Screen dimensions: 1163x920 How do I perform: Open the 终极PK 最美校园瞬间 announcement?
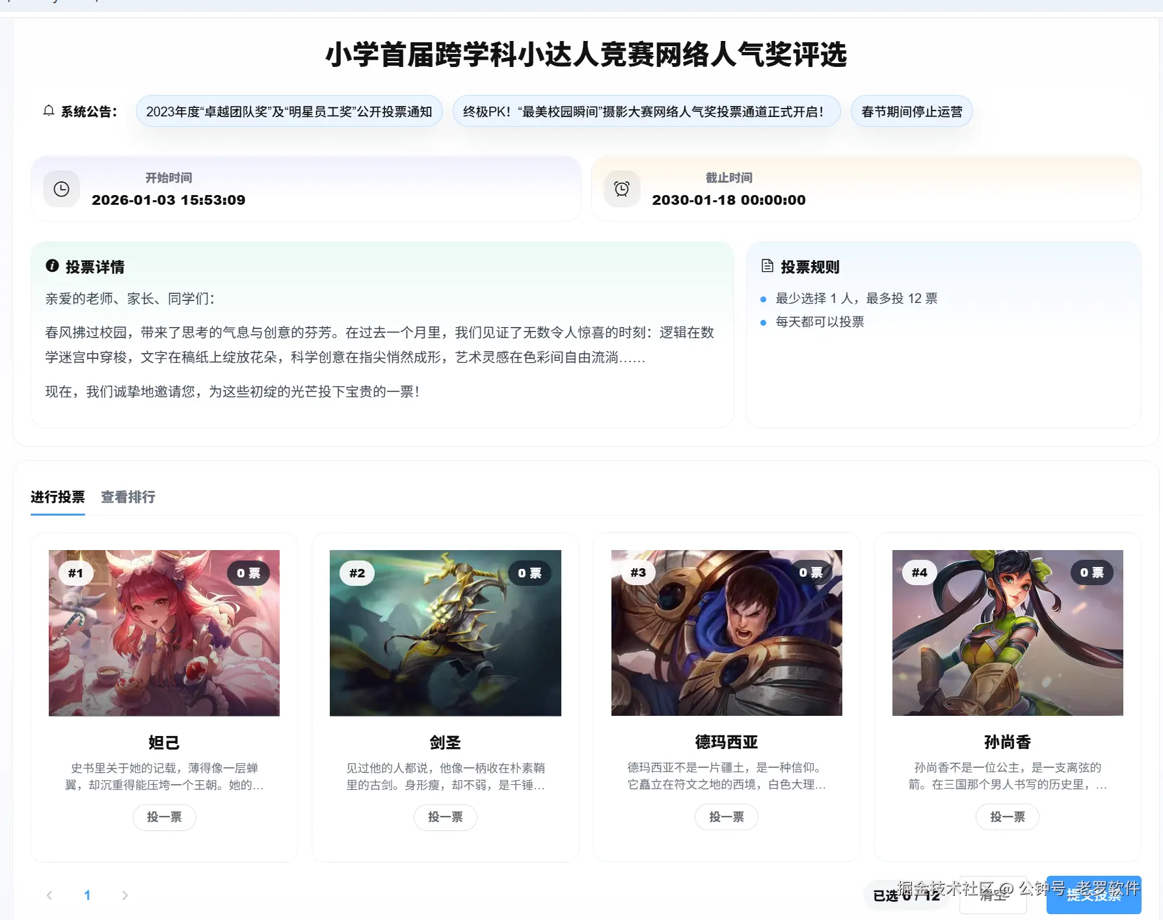click(647, 111)
